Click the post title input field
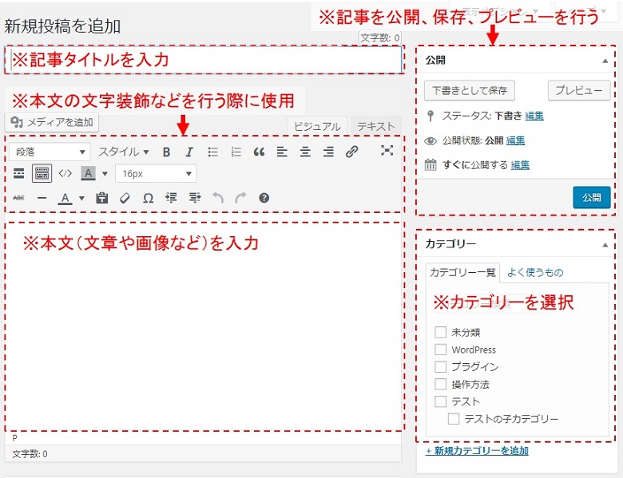 (203, 60)
